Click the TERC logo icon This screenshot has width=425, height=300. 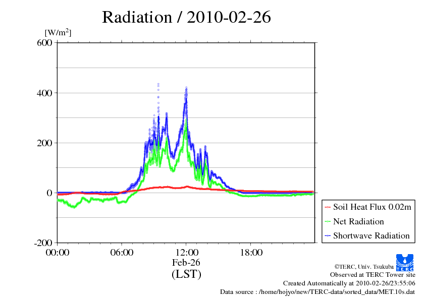point(405,263)
